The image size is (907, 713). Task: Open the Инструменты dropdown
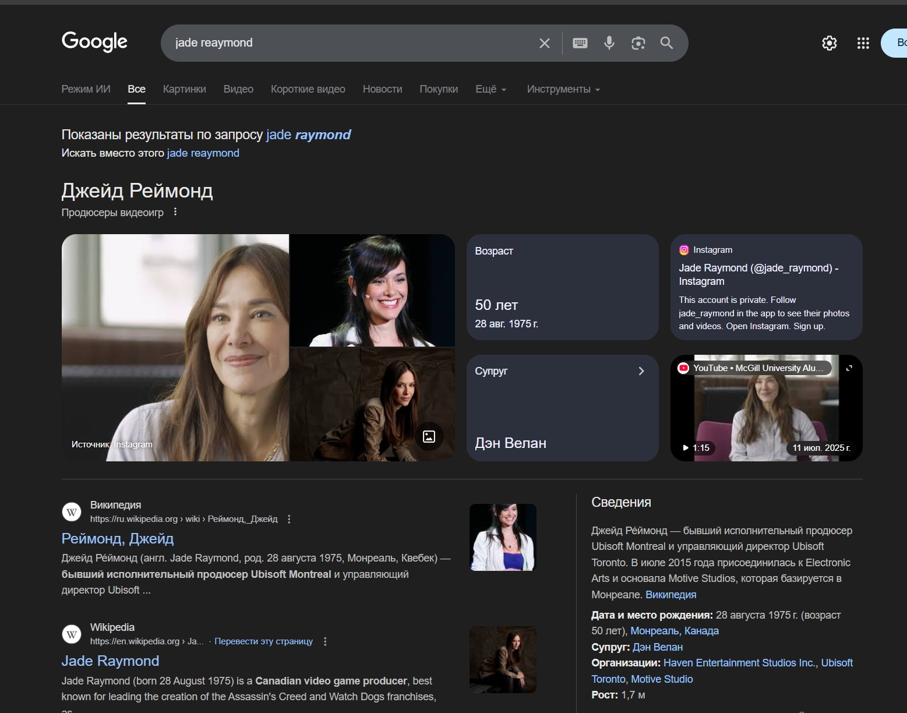[x=563, y=89]
